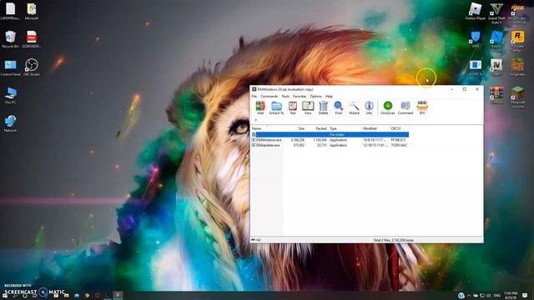Open the WinRAR desktop shortcut
Image resolution: width=534 pixels, height=300 pixels.
click(x=496, y=96)
